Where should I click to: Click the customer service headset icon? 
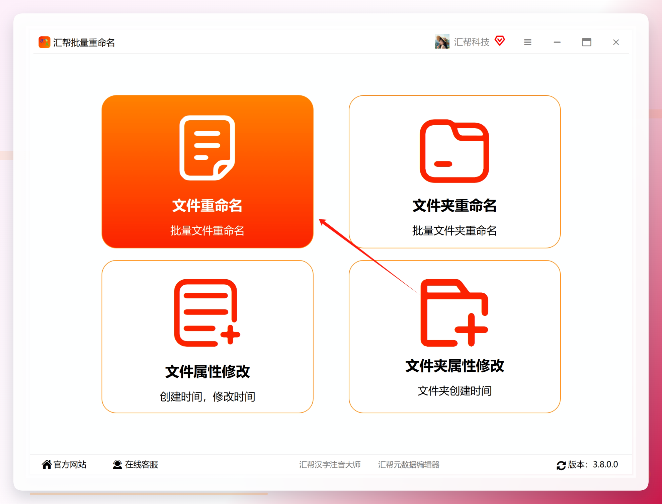pyautogui.click(x=117, y=464)
